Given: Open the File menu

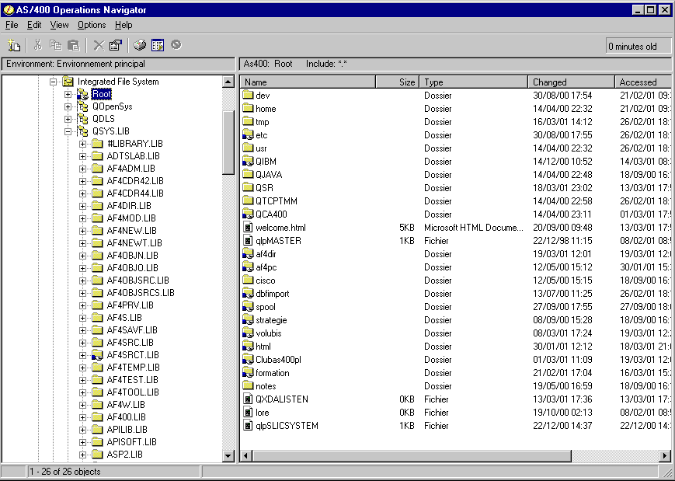Looking at the screenshot, I should 12,25.
